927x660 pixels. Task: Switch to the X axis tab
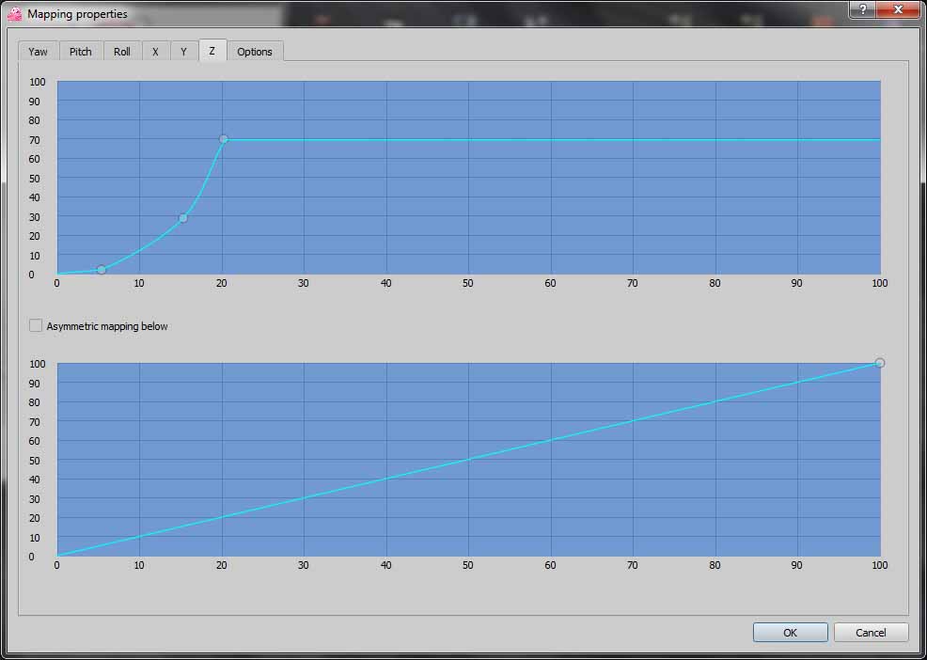tap(155, 52)
